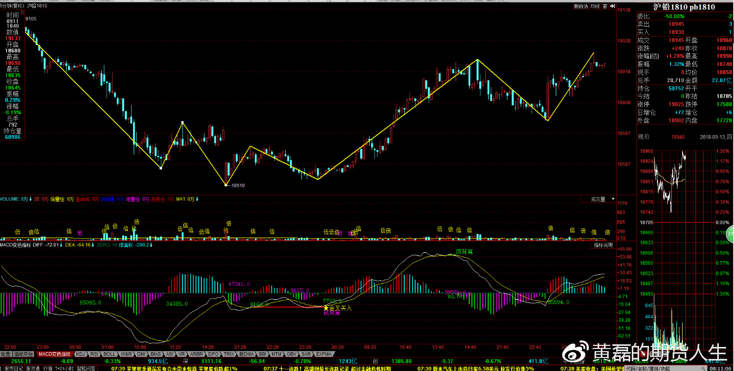Click the MA1 value down arrow
Image resolution: width=734 pixels, height=371 pixels.
[x=197, y=199]
